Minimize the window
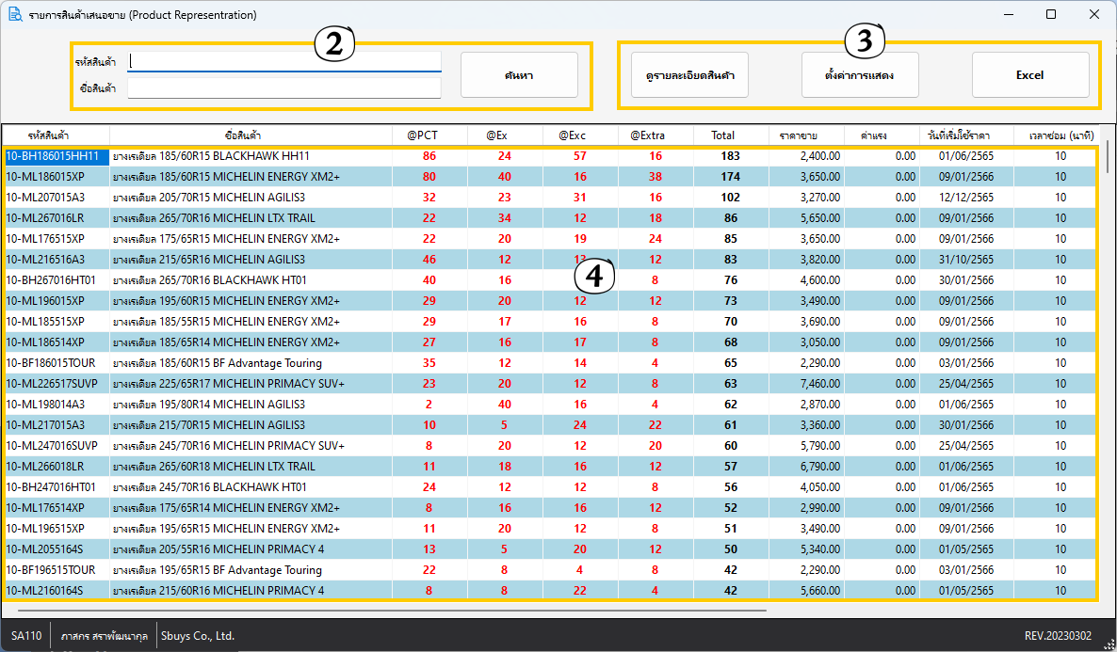This screenshot has height=652, width=1117. click(x=1009, y=15)
